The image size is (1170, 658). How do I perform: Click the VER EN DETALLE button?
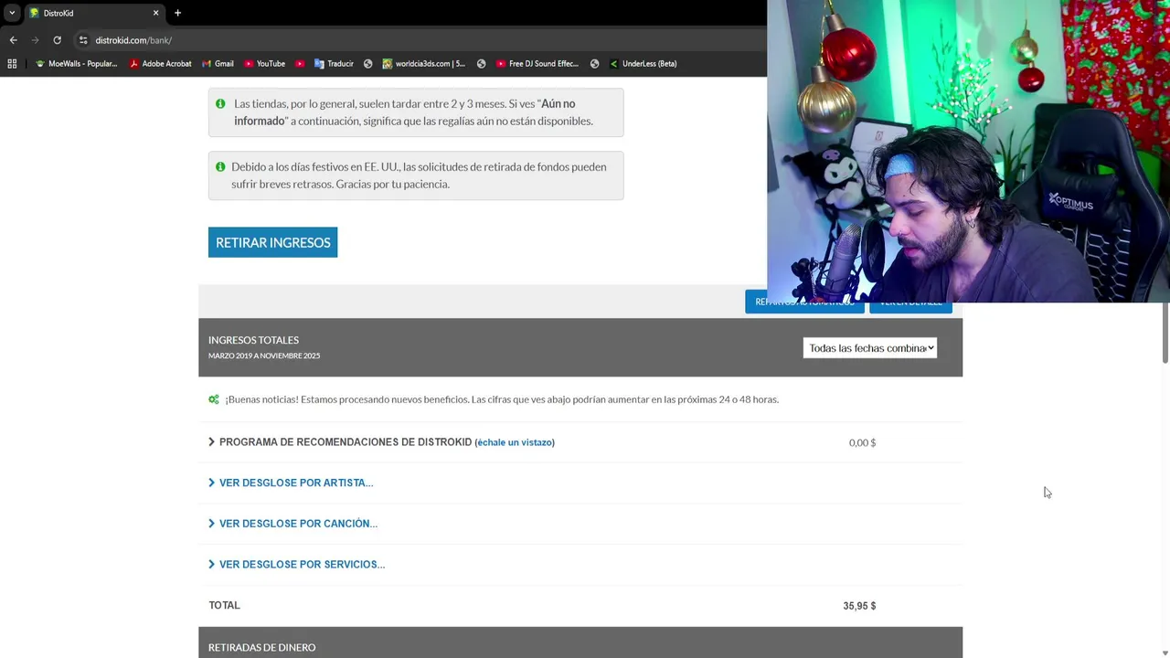click(910, 302)
